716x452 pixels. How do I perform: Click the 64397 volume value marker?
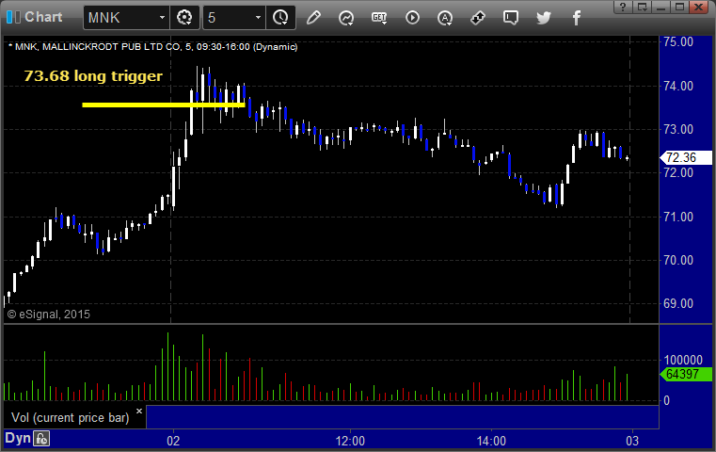click(x=686, y=374)
